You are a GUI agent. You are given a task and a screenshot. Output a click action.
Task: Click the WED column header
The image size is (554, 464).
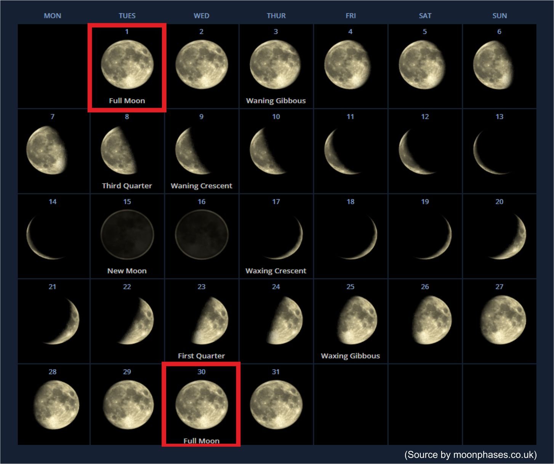click(202, 16)
